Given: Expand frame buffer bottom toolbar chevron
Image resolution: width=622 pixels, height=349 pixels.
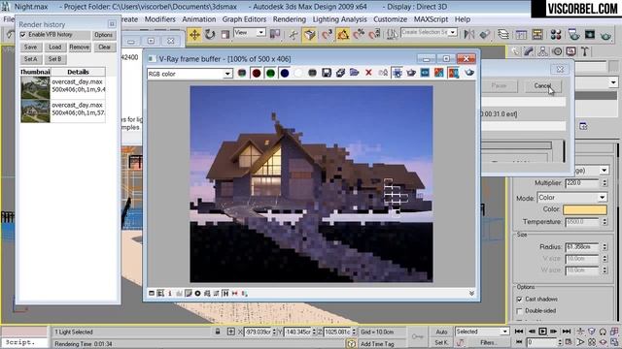Looking at the screenshot, I should (x=471, y=293).
